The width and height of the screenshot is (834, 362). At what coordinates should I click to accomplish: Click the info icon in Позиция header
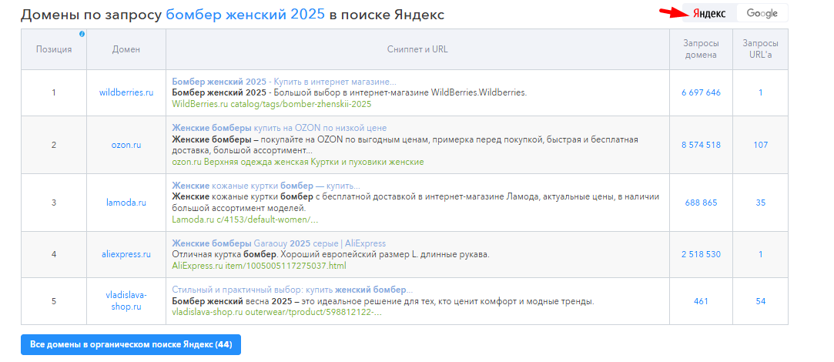click(x=82, y=34)
